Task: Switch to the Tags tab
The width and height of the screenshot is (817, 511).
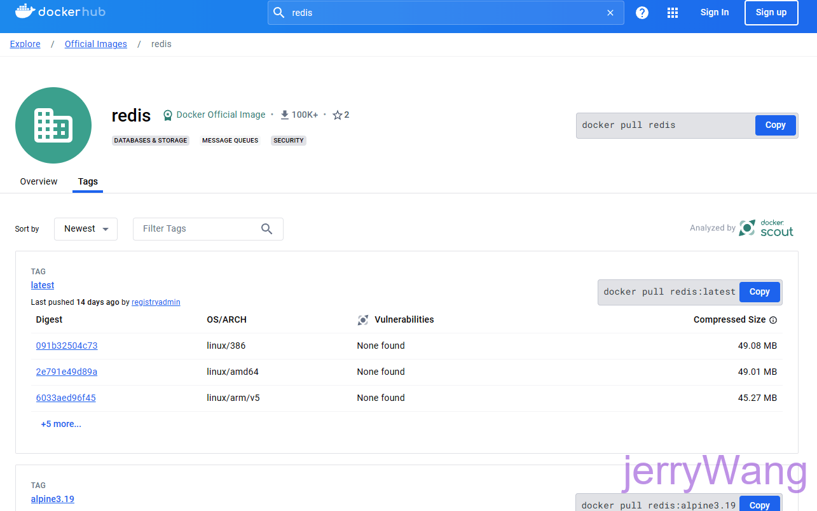Action: pos(87,181)
